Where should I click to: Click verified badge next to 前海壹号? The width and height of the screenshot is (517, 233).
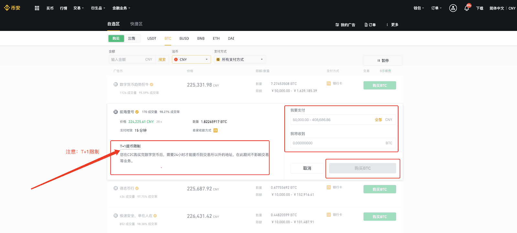[x=137, y=112]
